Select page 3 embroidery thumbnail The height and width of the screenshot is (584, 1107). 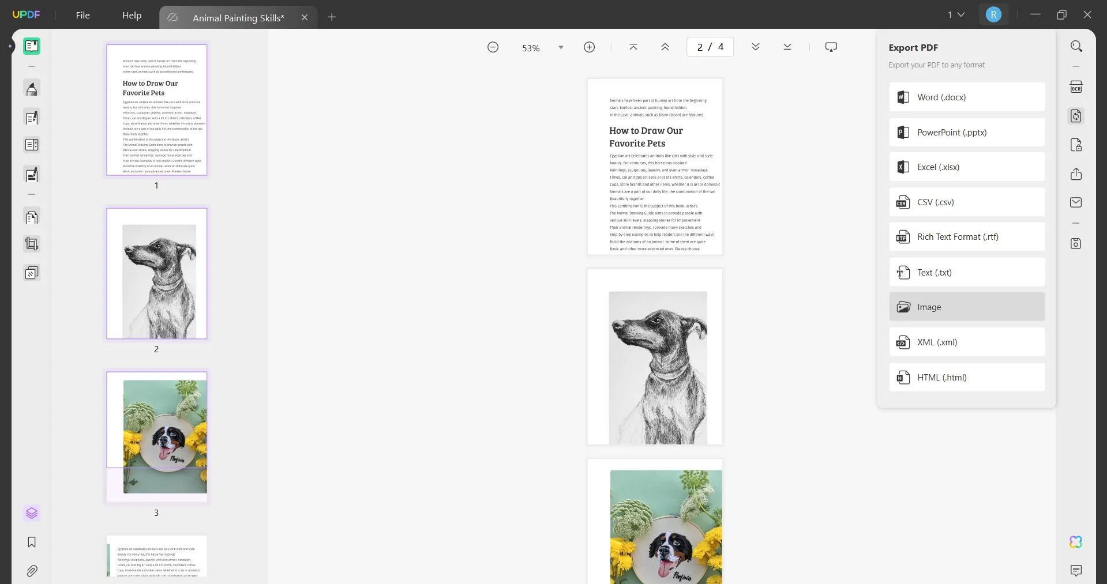pos(157,437)
